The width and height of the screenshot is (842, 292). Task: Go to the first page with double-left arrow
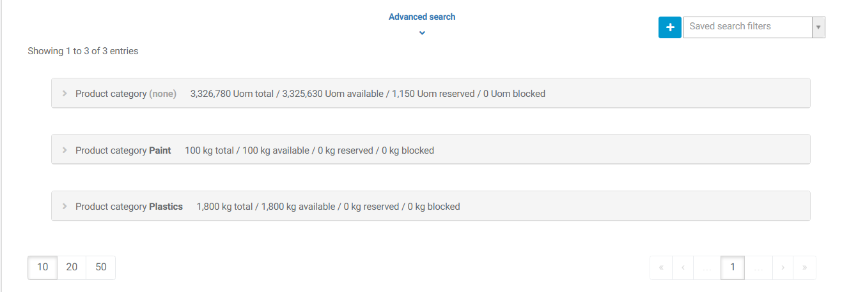tap(661, 268)
